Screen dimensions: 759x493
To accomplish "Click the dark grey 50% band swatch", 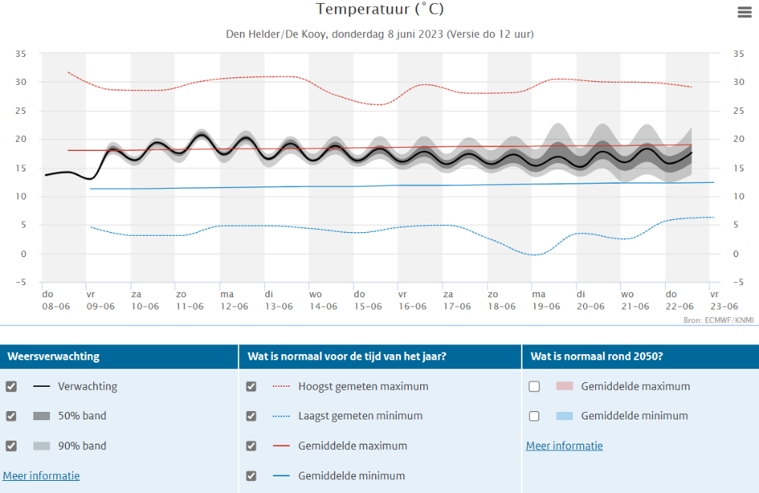I will click(x=42, y=416).
